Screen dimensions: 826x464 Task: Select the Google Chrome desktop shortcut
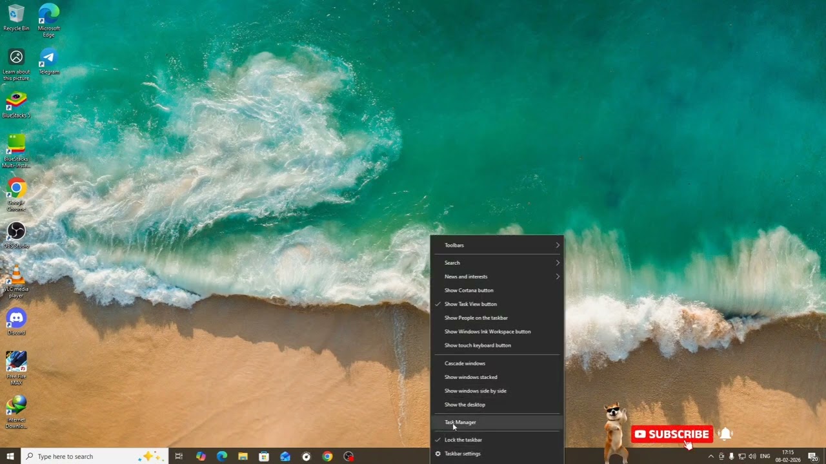(x=16, y=195)
